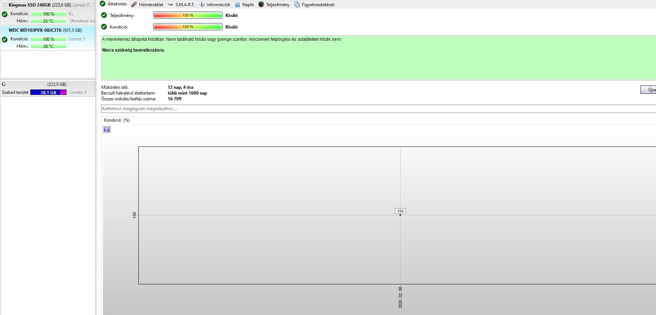Click the free space 38,1 GB bar

(48, 92)
